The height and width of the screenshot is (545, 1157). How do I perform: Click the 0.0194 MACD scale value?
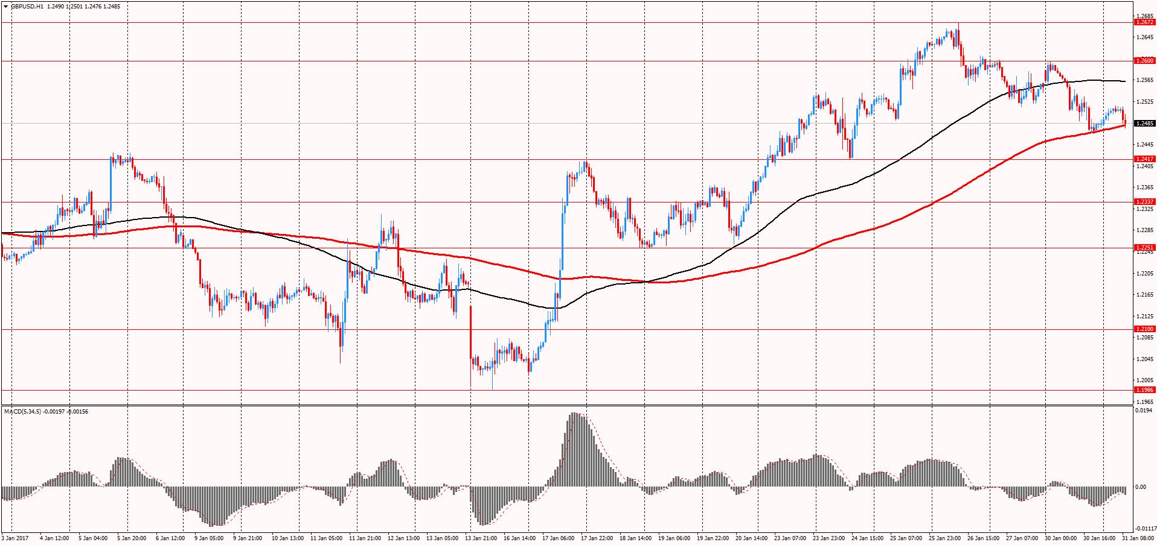click(1144, 411)
